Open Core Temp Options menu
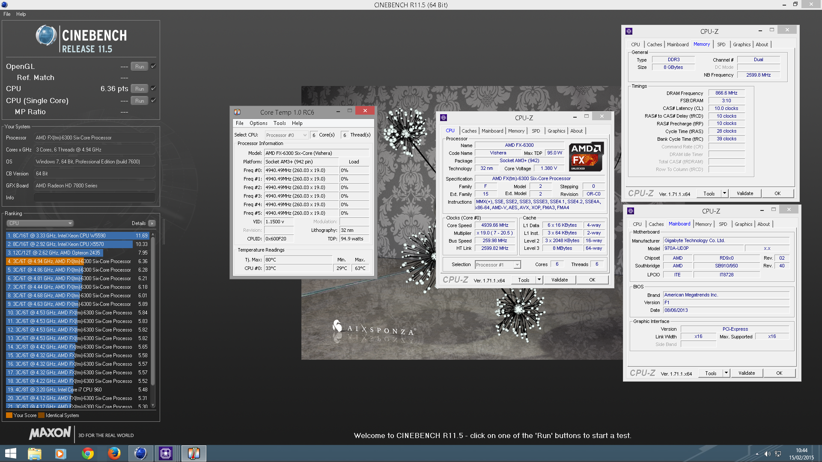The height and width of the screenshot is (462, 822). coord(259,123)
